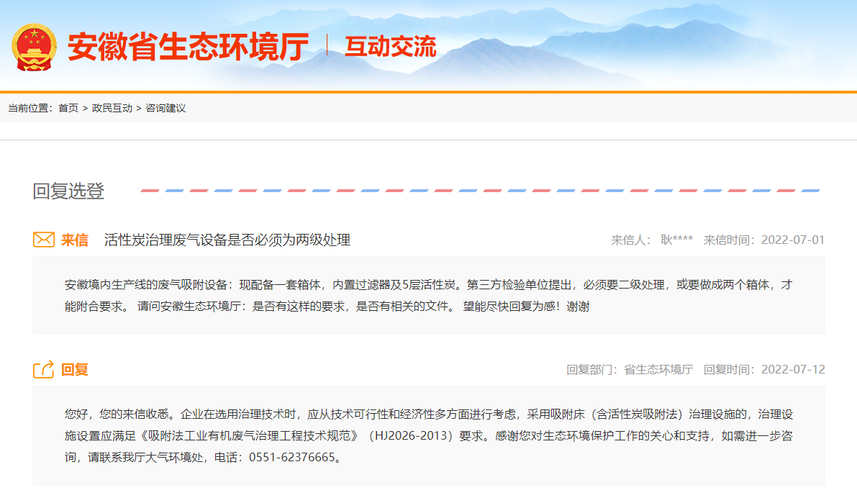The width and height of the screenshot is (857, 503).
Task: Click the letter body starting 安徽境内生产线
Action: pos(429,295)
